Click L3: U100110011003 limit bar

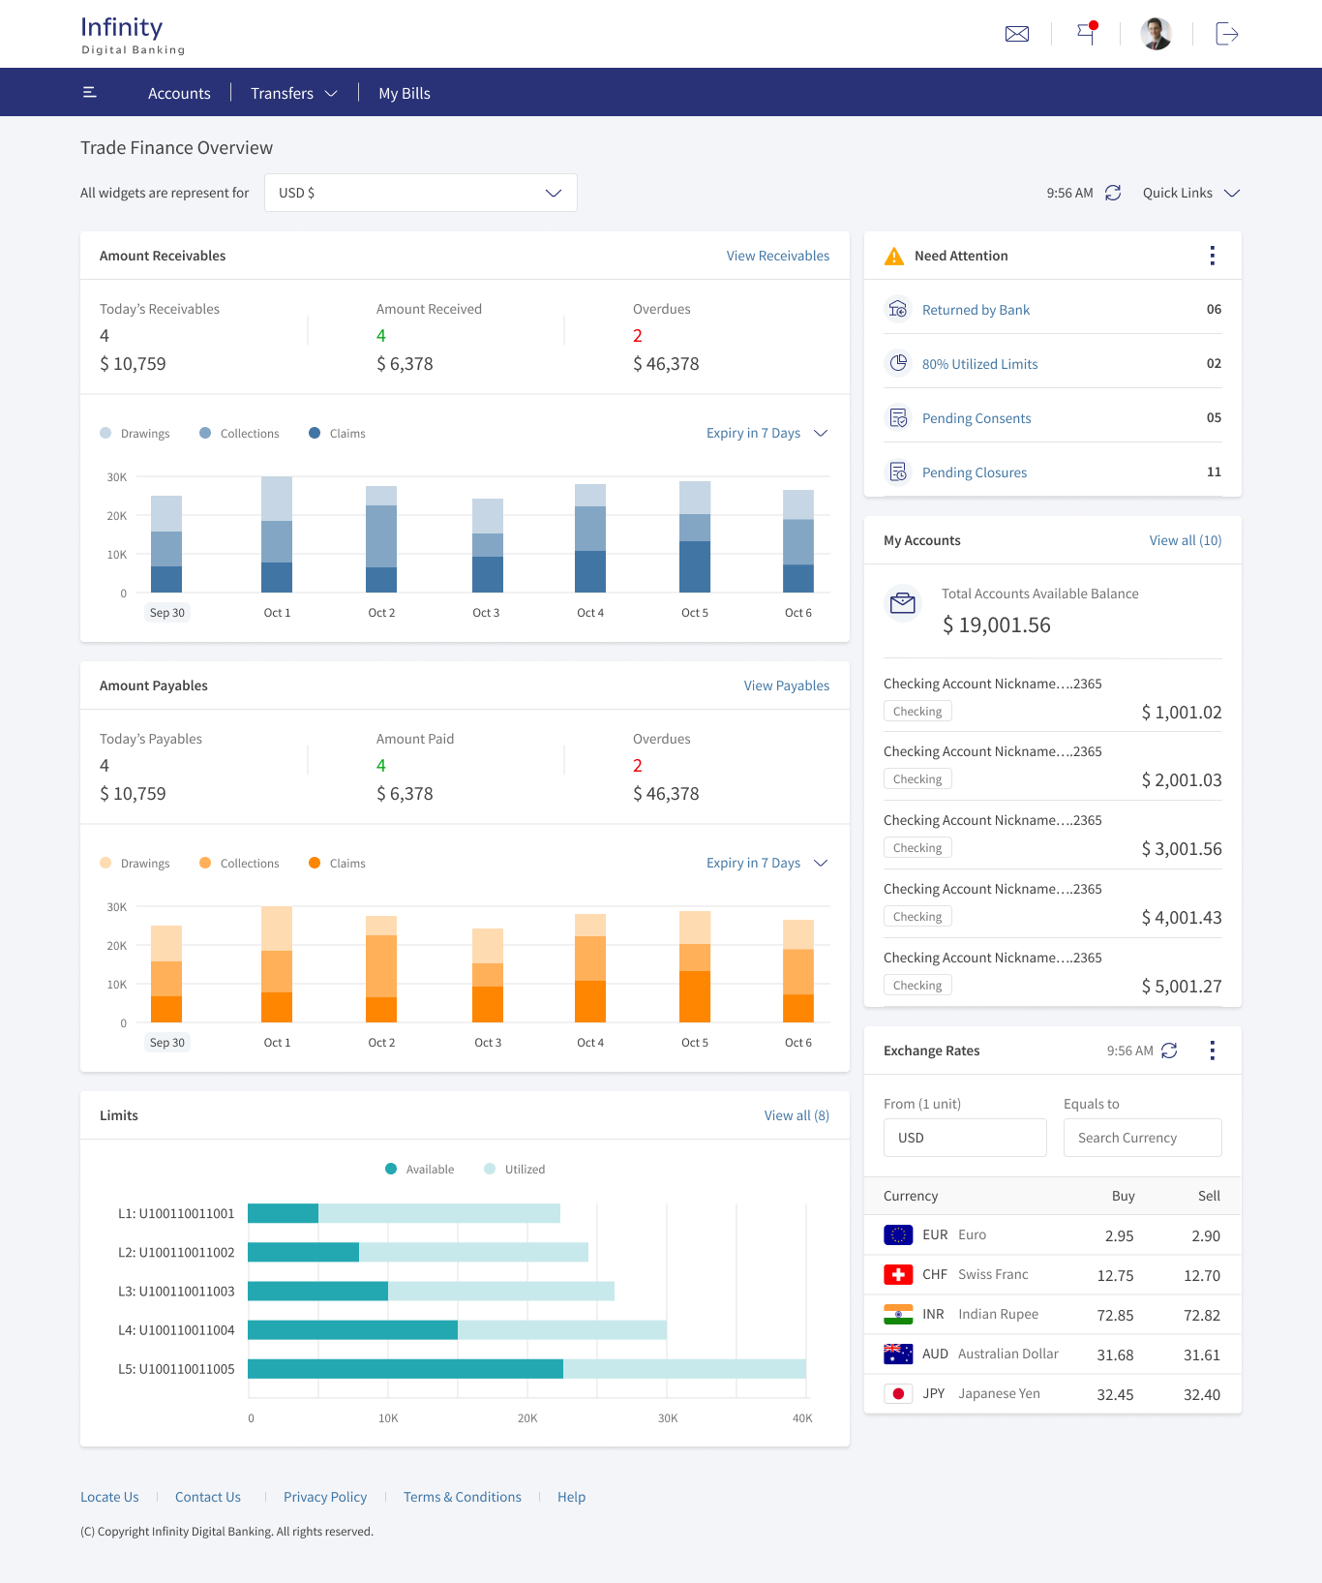tap(431, 1291)
